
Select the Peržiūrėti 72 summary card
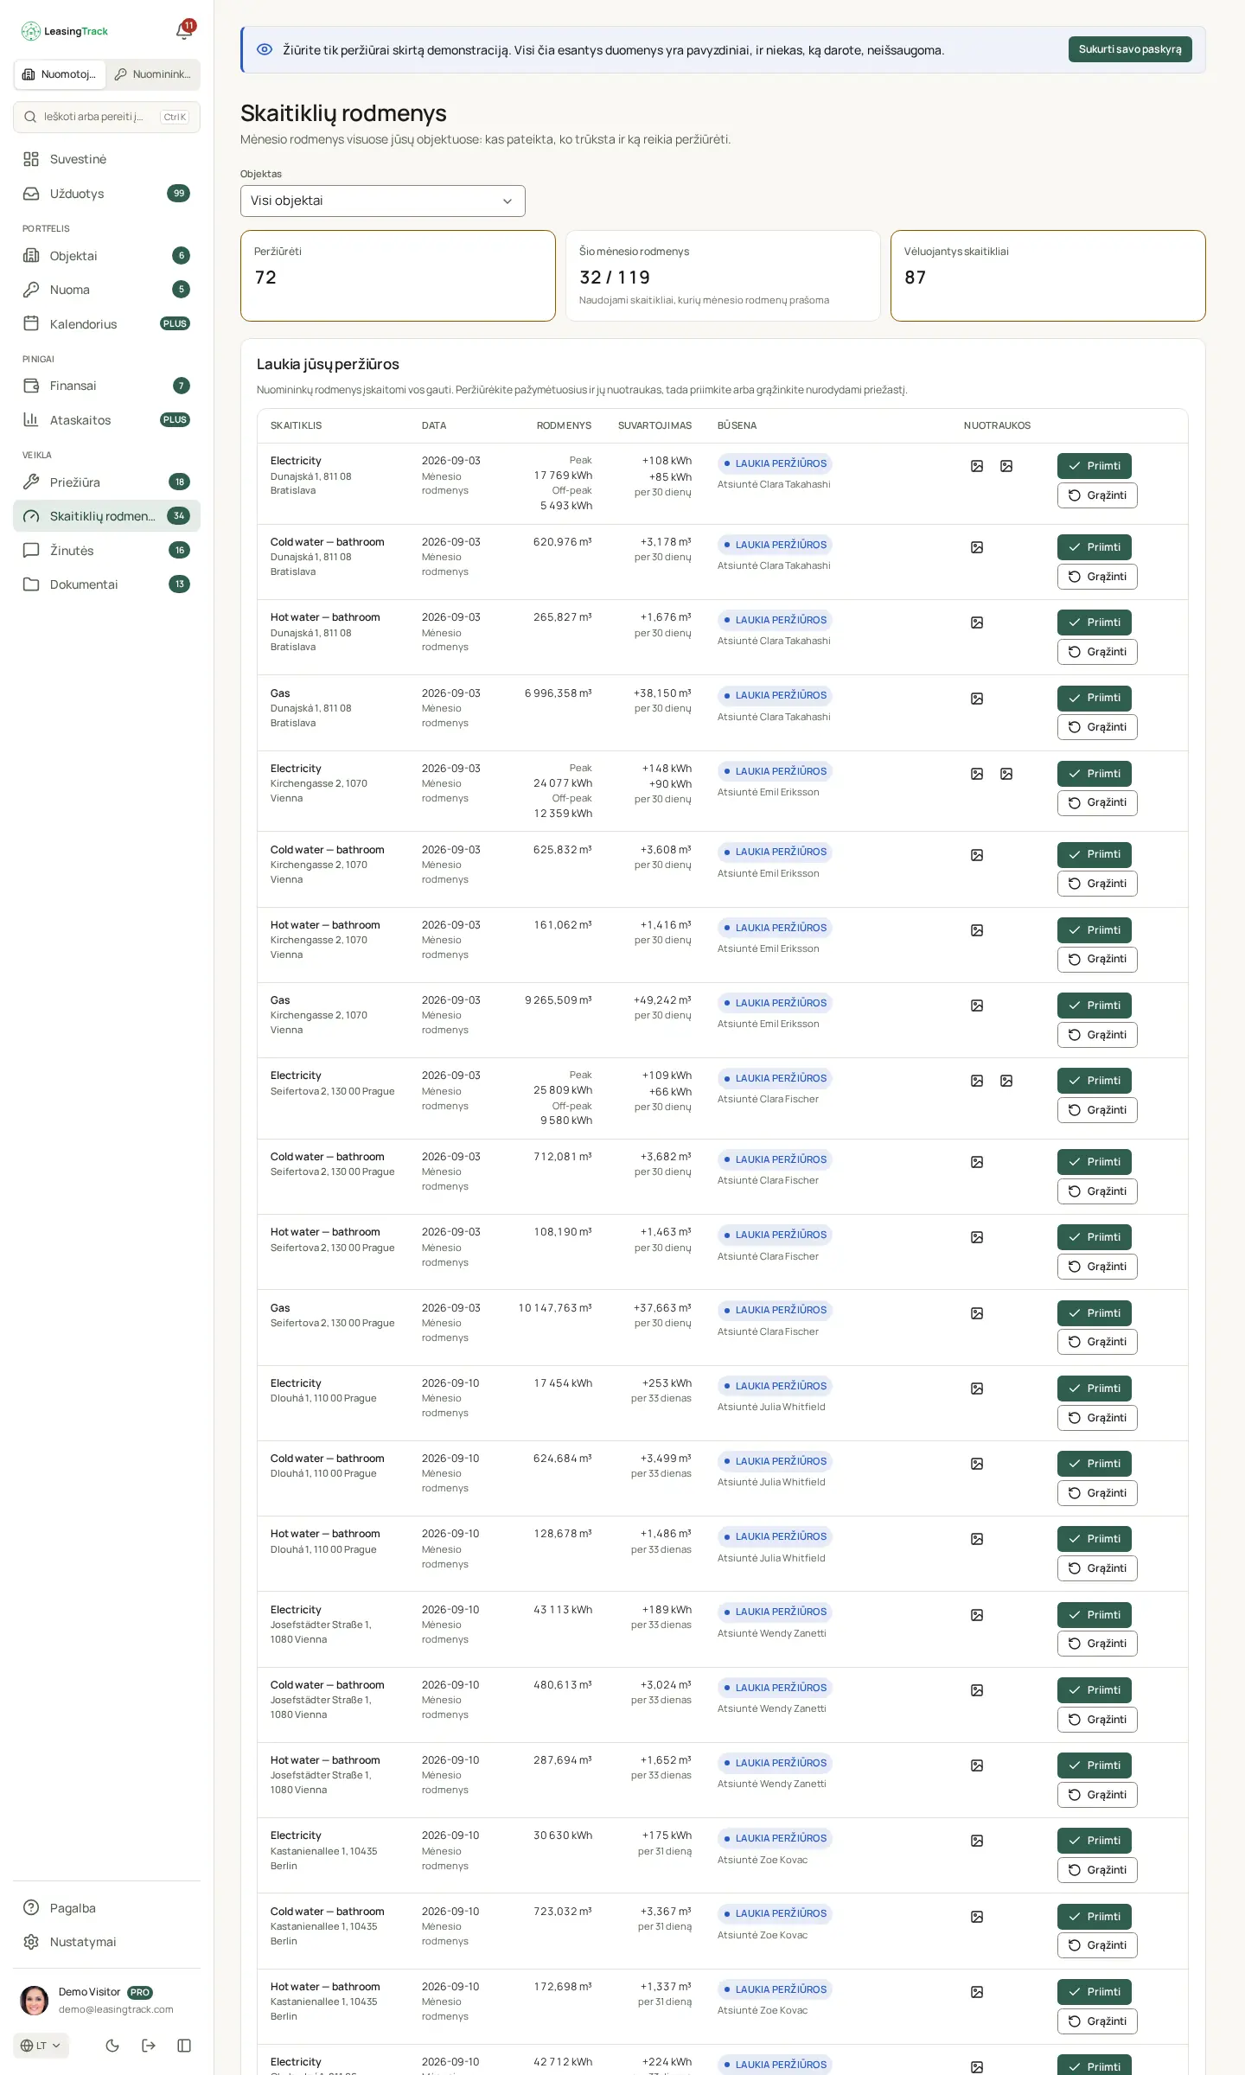pos(398,276)
